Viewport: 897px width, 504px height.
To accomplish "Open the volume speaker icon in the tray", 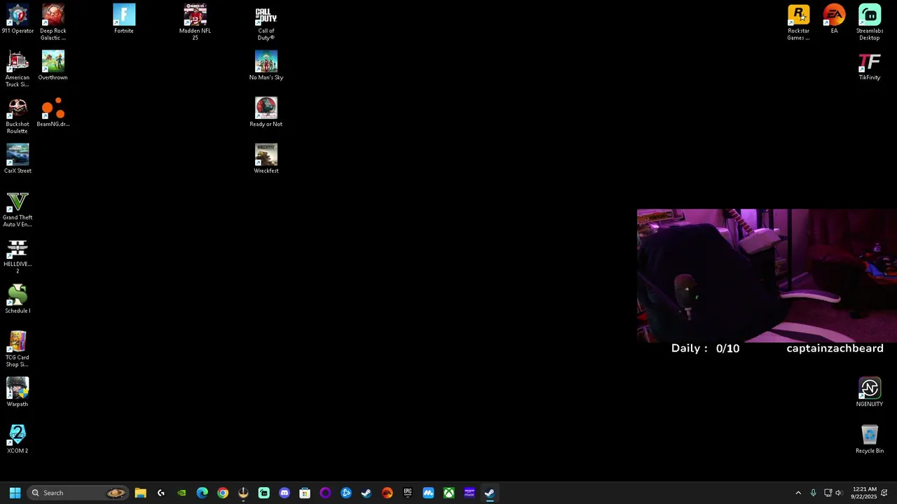I will tap(839, 493).
